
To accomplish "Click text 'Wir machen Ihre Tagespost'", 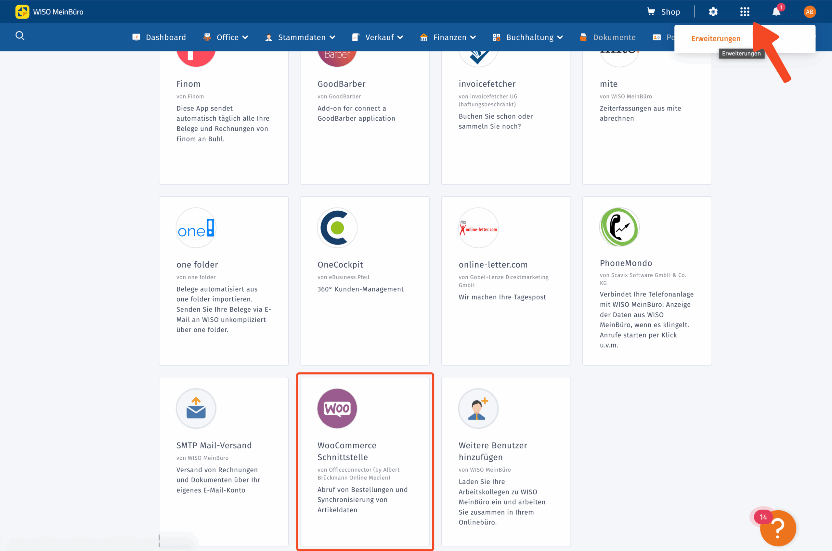I will pyautogui.click(x=502, y=297).
